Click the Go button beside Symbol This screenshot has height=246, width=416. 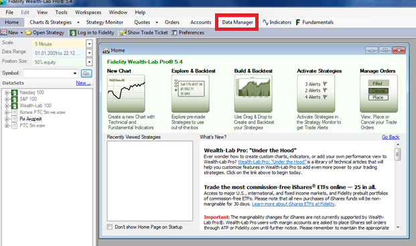[x=86, y=73]
